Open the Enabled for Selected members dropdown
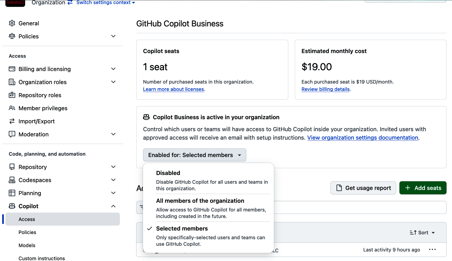452x261 pixels. click(x=194, y=155)
